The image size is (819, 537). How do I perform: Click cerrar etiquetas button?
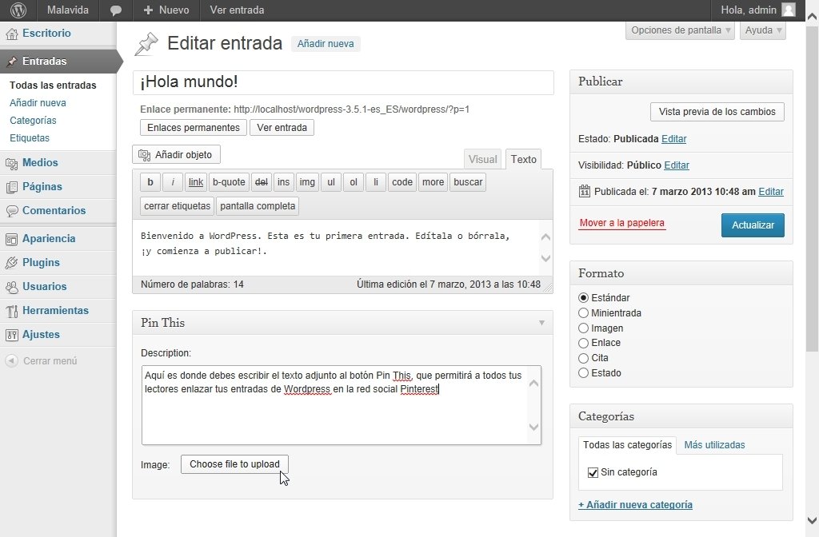(x=177, y=206)
